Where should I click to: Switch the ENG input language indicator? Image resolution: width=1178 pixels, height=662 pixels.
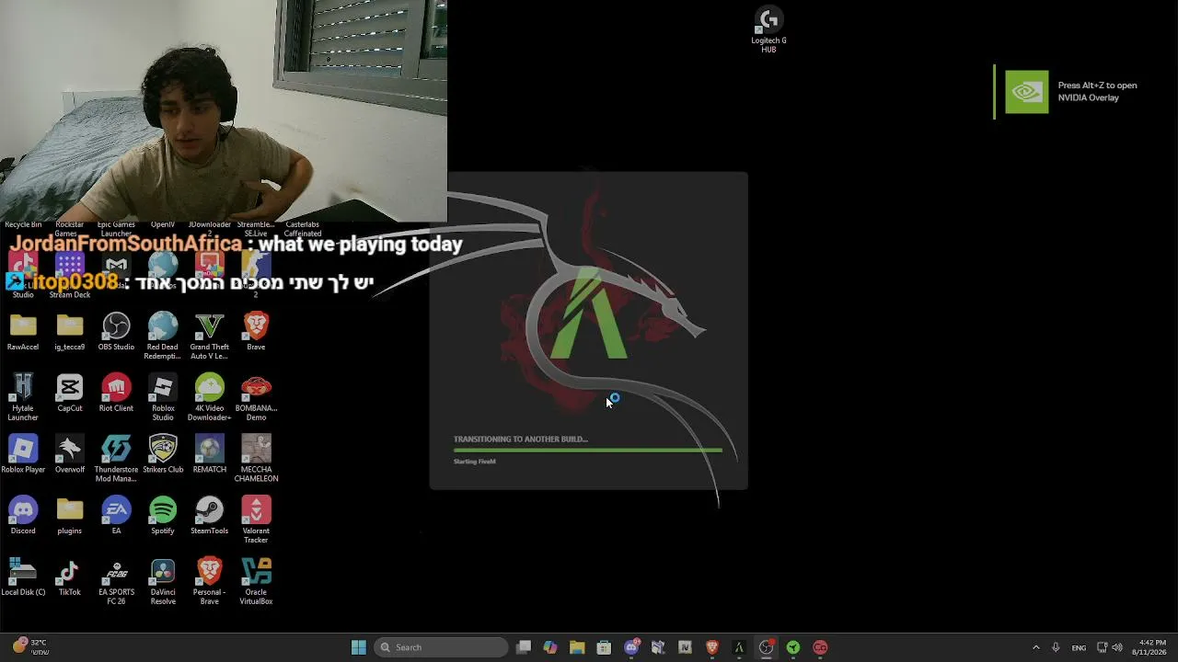(x=1079, y=647)
